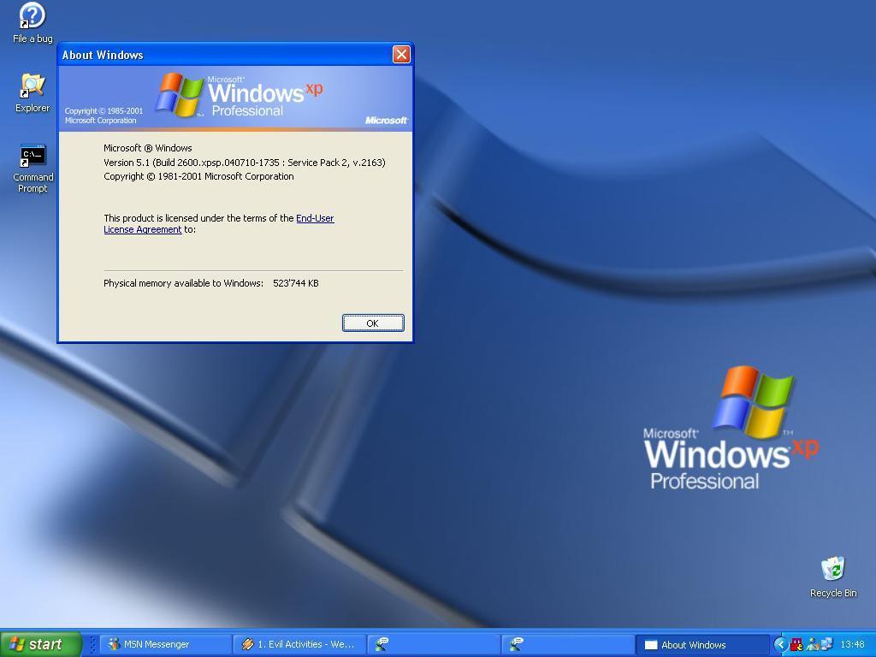Click the Version 5.1 build text line
This screenshot has width=876, height=657.
(x=244, y=163)
